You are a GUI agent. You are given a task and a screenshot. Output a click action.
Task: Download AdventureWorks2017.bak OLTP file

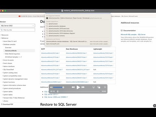(50, 61)
